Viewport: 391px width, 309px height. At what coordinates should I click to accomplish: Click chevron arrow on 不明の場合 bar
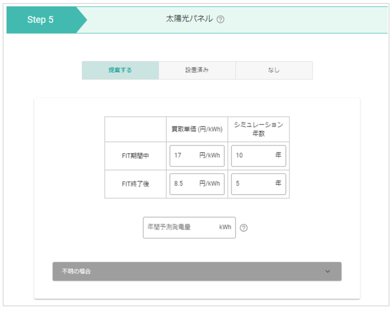point(328,271)
